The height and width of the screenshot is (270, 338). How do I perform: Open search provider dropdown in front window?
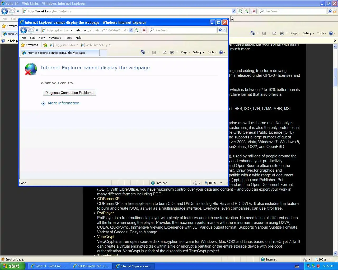pyautogui.click(x=225, y=30)
